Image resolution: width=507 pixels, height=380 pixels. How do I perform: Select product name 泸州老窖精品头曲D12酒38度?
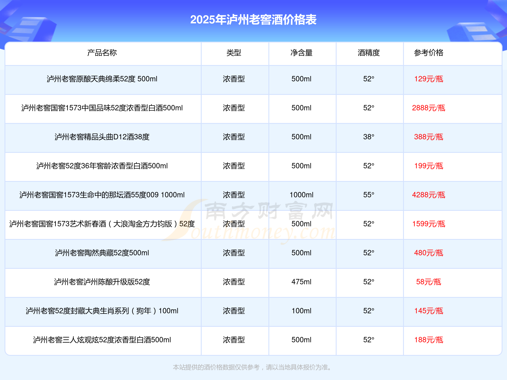click(102, 137)
